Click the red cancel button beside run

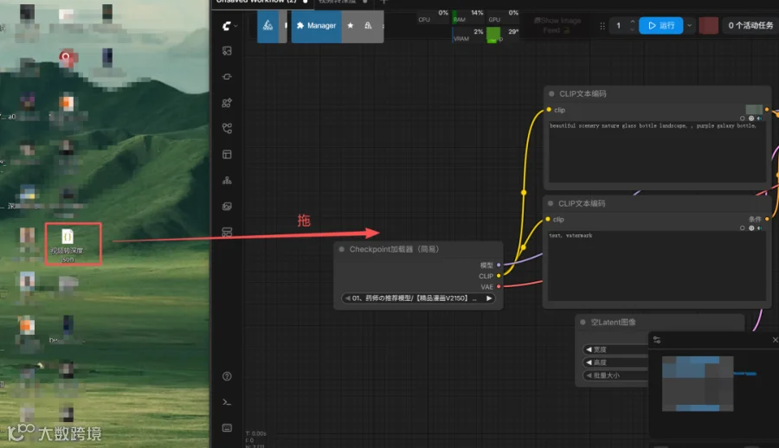coord(708,25)
